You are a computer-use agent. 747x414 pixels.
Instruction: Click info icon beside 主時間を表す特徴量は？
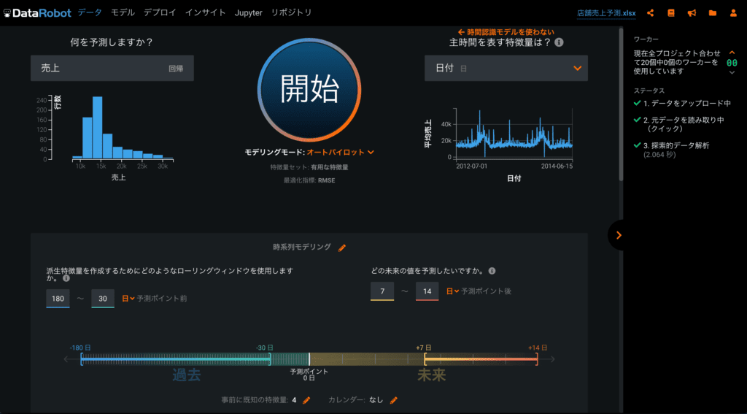click(560, 42)
